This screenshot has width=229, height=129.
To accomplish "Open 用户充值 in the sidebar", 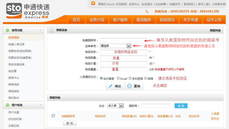I will [x=14, y=112].
